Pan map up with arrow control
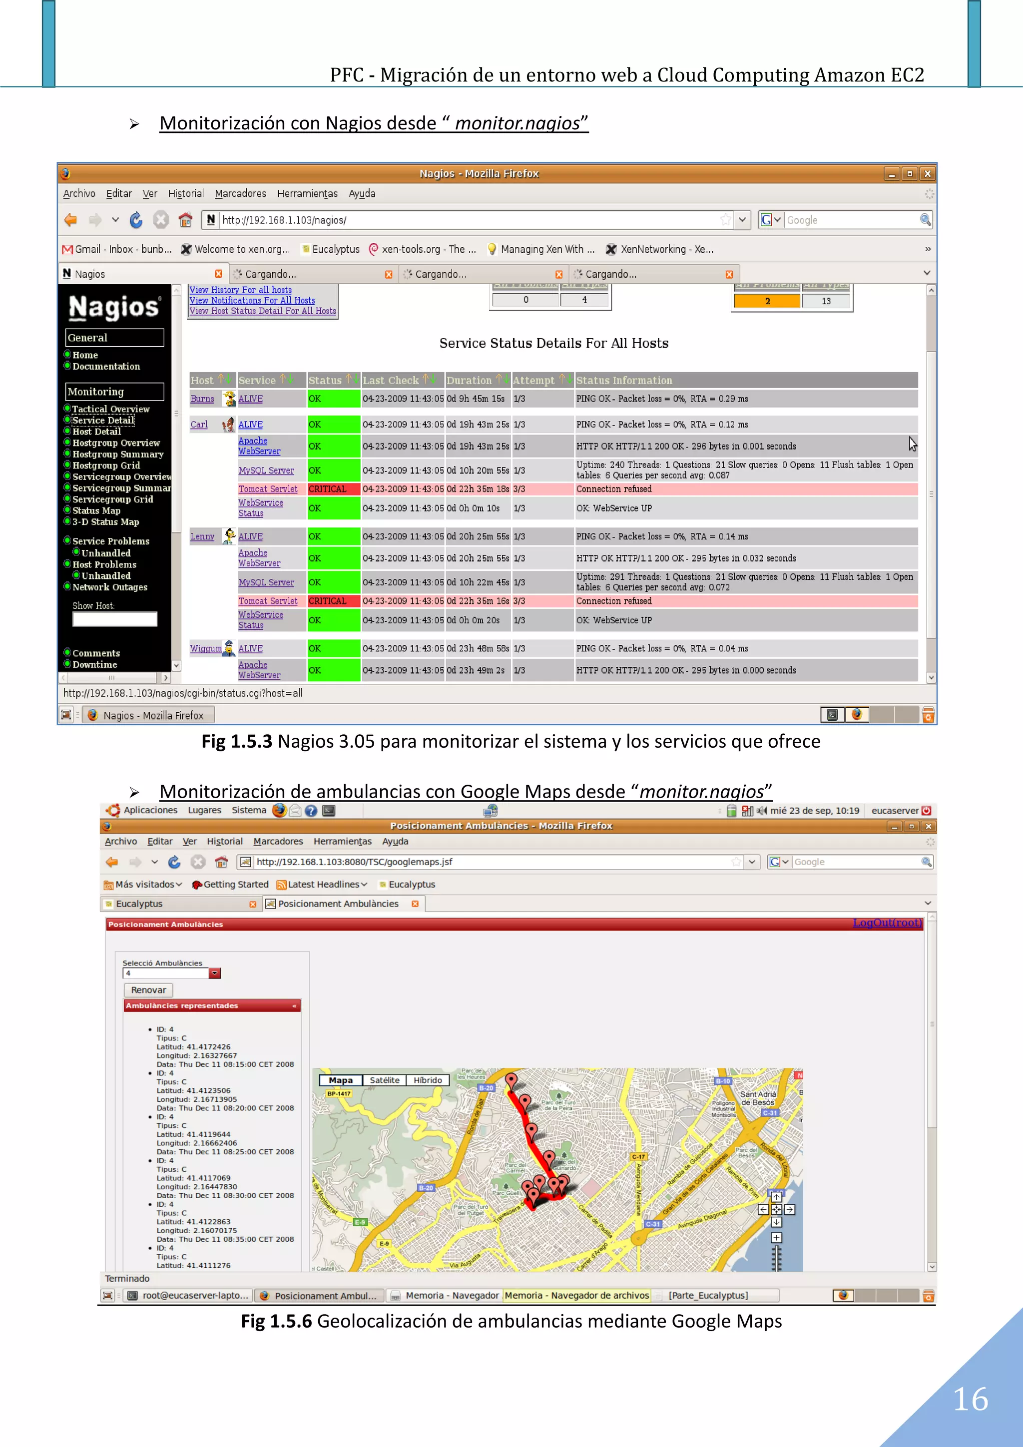 (x=777, y=1197)
